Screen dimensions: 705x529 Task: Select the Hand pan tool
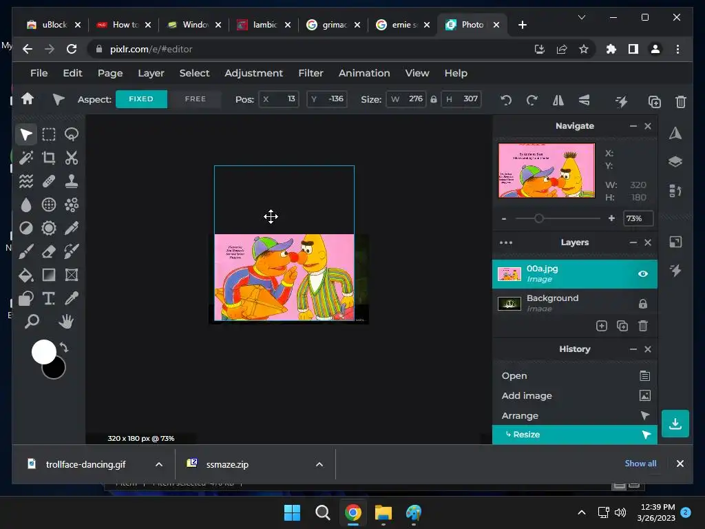coord(66,322)
